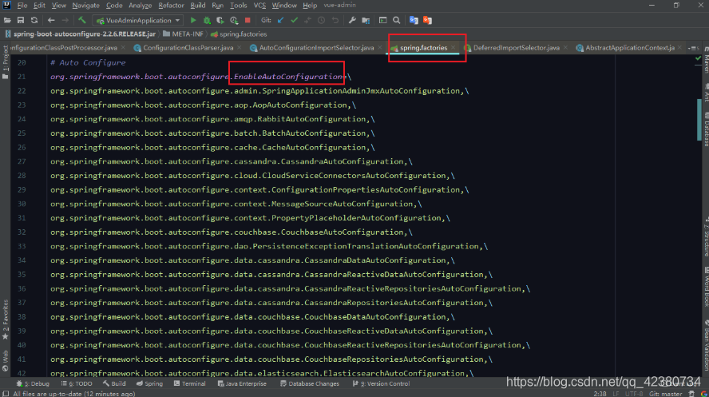Start debugging with the bug icon
Image resolution: width=709 pixels, height=397 pixels.
[x=207, y=20]
